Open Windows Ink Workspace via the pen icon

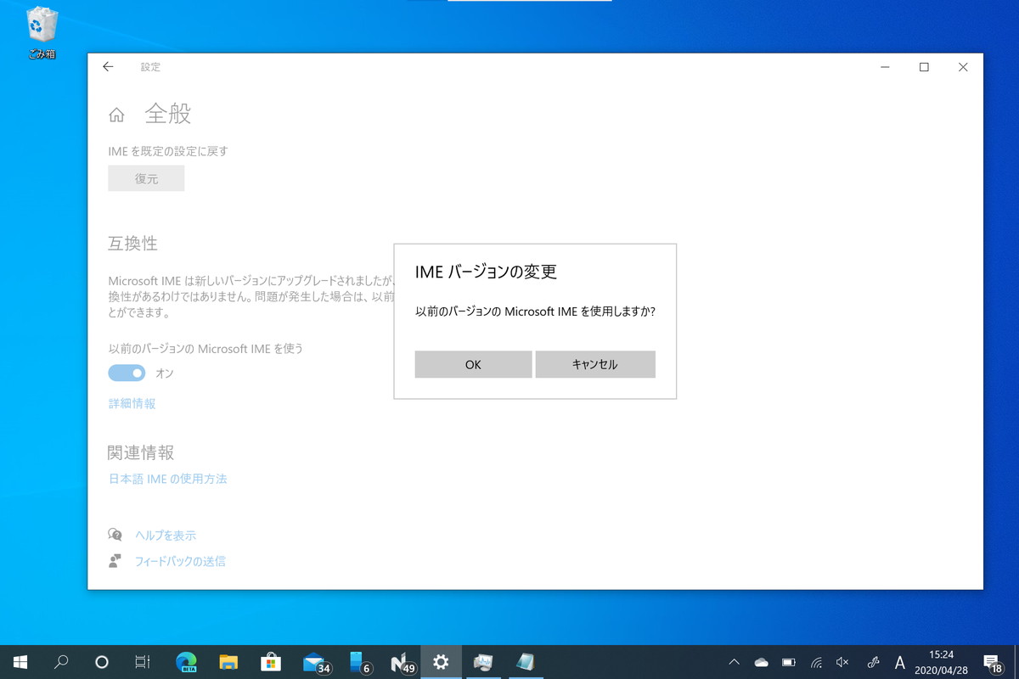873,661
